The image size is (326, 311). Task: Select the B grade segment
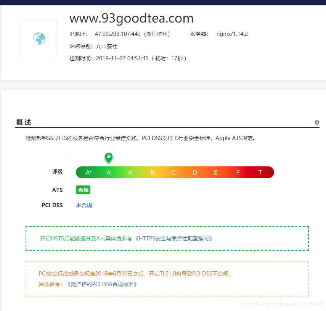tap(152, 172)
